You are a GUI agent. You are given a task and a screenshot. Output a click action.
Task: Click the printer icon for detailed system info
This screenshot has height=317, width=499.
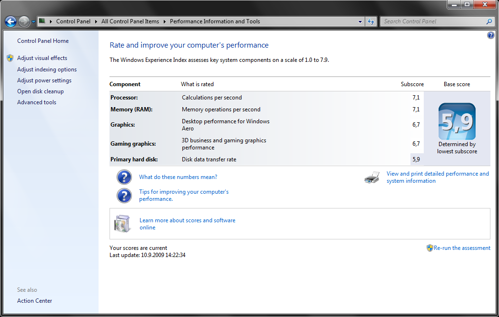click(371, 177)
